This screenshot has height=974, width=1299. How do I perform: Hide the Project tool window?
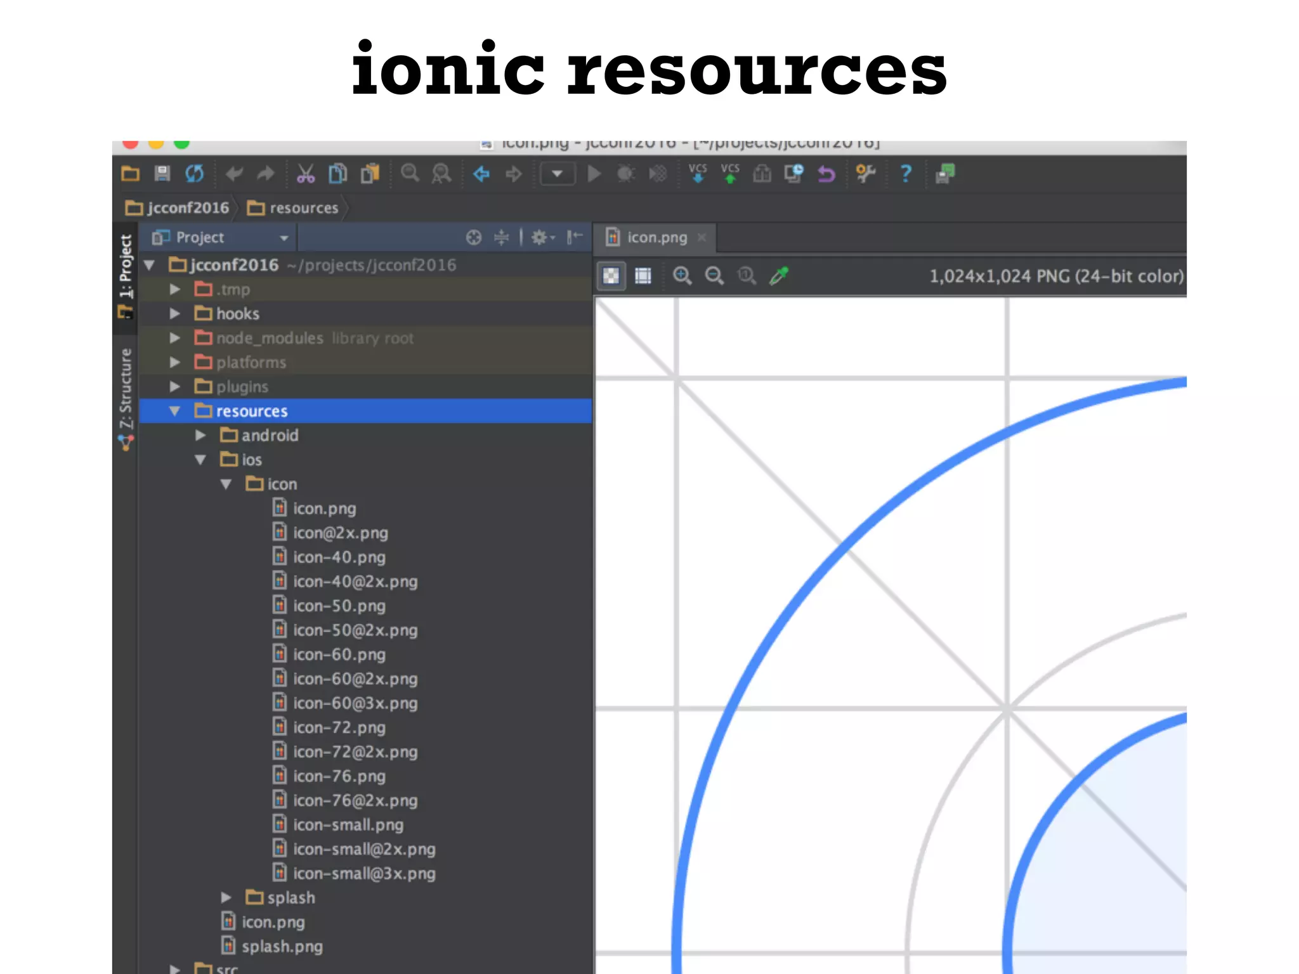[x=575, y=237]
